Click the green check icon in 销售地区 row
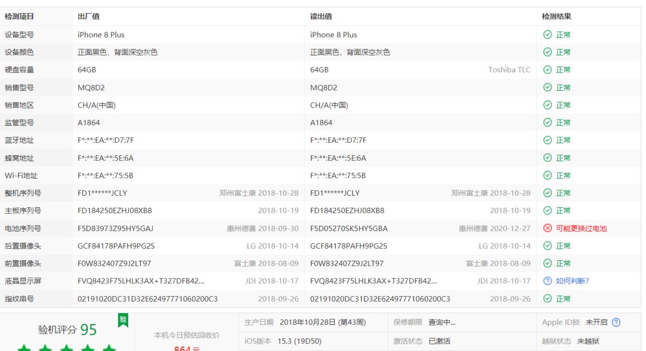 (547, 105)
